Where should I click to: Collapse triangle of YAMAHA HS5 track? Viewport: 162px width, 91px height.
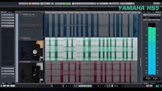click(x=16, y=38)
